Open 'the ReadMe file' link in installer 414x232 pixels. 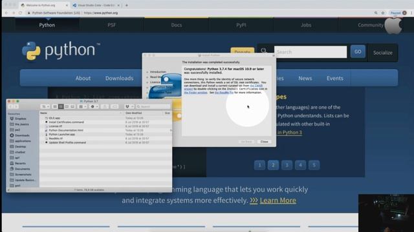click(224, 93)
